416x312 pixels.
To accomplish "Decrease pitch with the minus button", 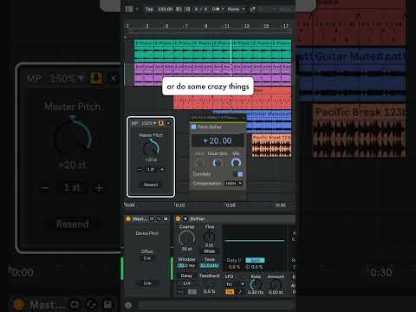I will click(x=140, y=169).
